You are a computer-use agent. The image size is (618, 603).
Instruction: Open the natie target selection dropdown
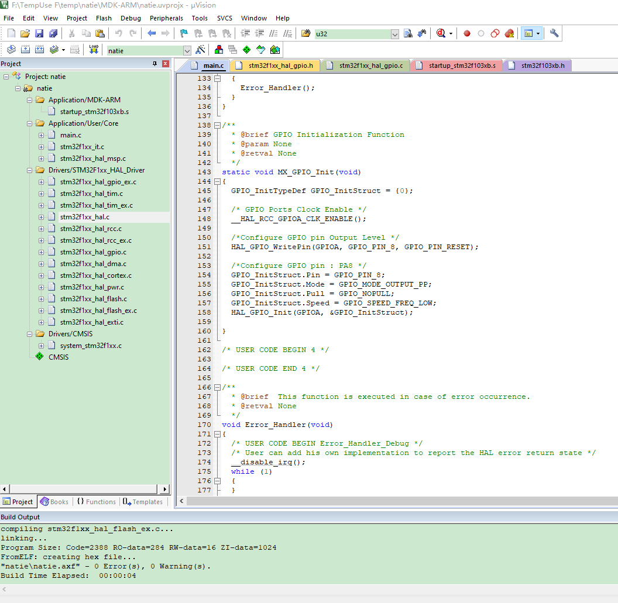point(187,51)
